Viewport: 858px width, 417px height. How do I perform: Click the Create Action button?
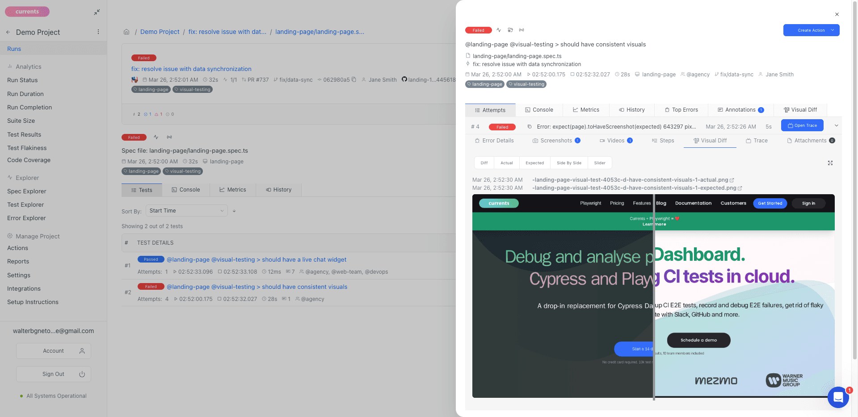click(x=811, y=30)
